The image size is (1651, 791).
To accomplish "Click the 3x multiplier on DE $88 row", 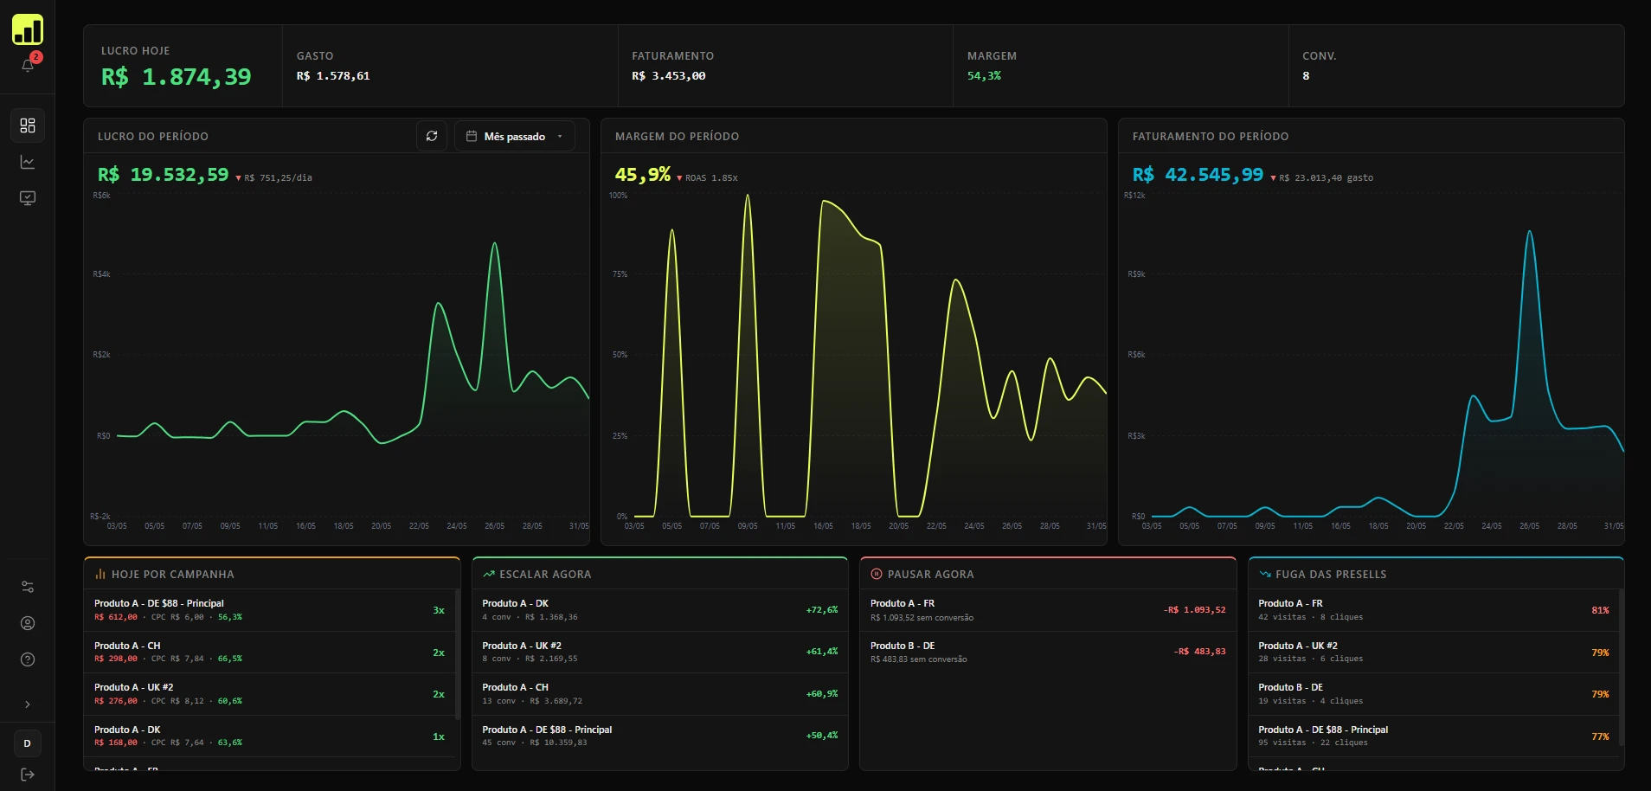I will click(439, 610).
